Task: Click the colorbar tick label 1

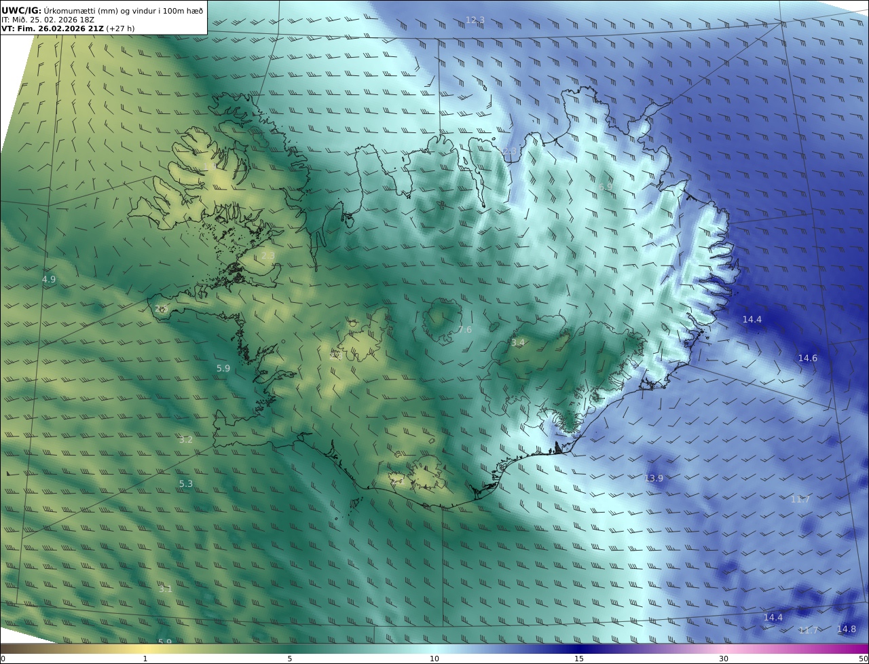Action: (x=145, y=659)
